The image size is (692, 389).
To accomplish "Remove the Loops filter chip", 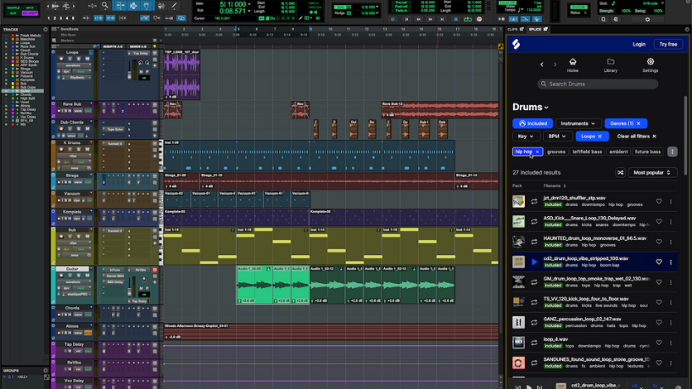I will click(x=600, y=136).
